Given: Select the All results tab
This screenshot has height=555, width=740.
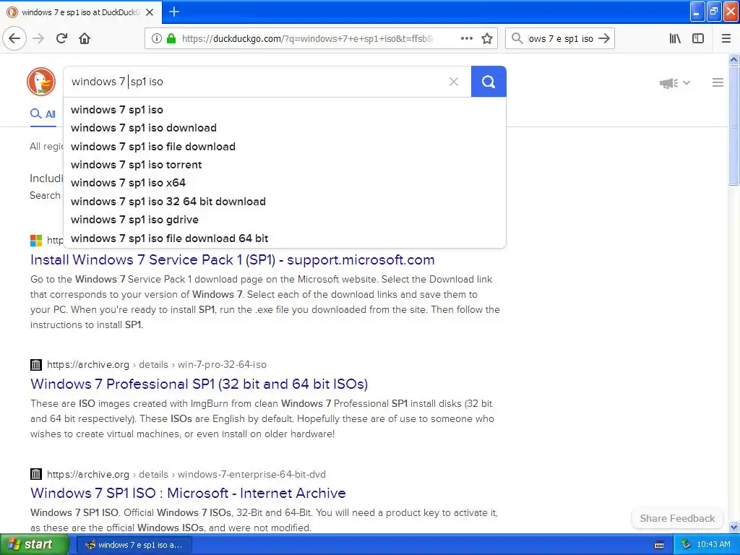Looking at the screenshot, I should (43, 114).
